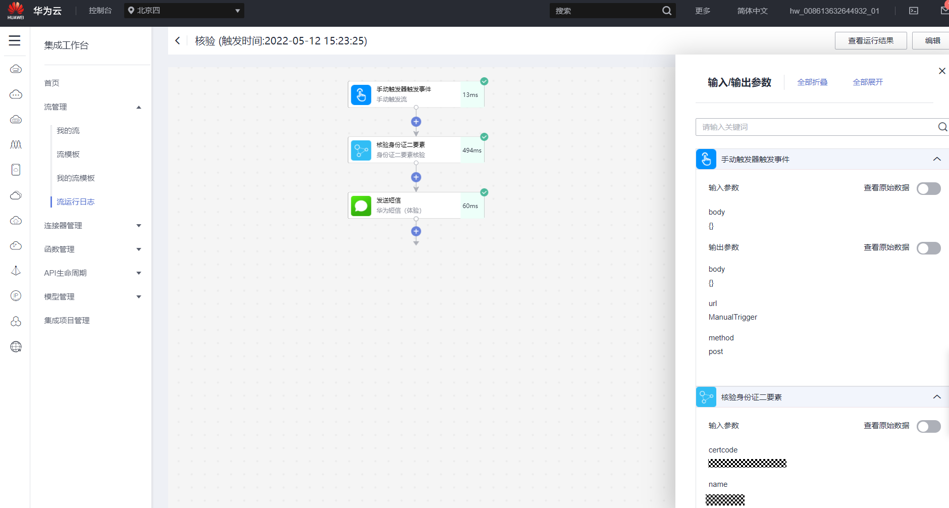Click the 查看运行结果 button
Viewport: 949px width, 508px height.
[x=871, y=40]
